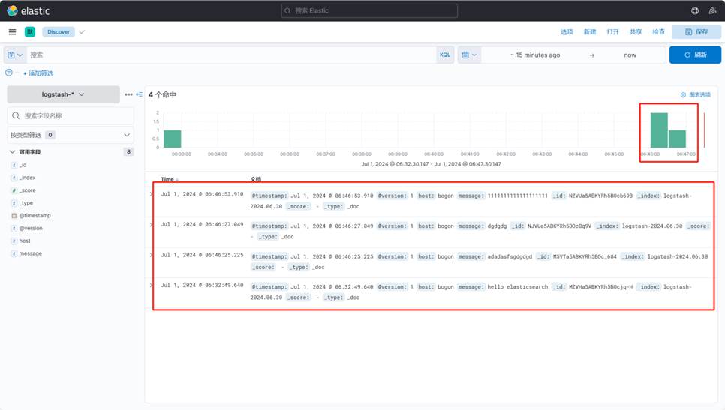Collapse the available fields section
The height and width of the screenshot is (410, 725).
pos(13,152)
